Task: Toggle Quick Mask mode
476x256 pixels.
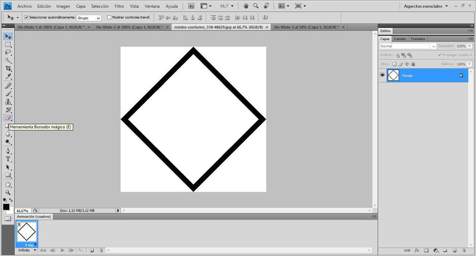Action: [8, 219]
